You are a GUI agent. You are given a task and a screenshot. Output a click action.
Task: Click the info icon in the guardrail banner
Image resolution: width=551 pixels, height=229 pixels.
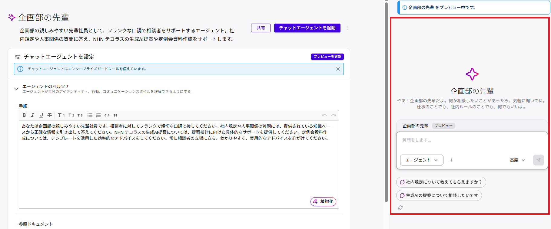coord(20,69)
